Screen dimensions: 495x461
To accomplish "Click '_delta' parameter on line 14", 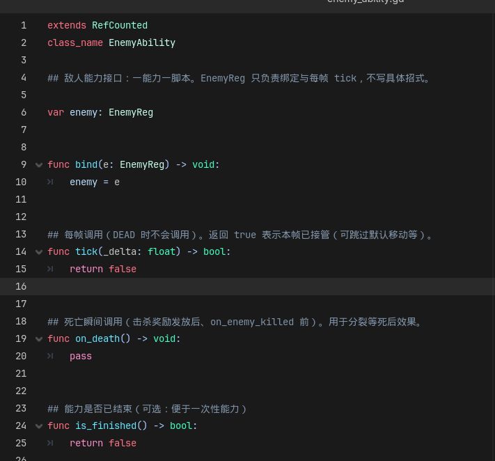I will (120, 251).
